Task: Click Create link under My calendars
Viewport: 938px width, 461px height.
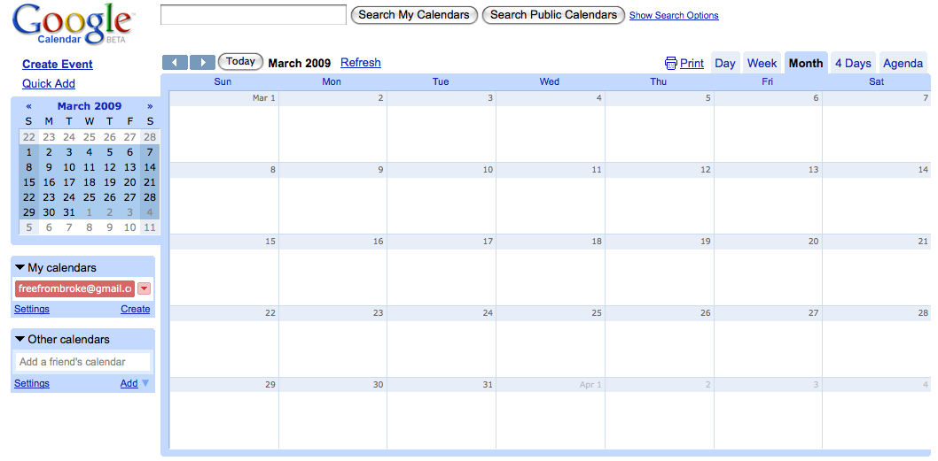Action: tap(135, 309)
